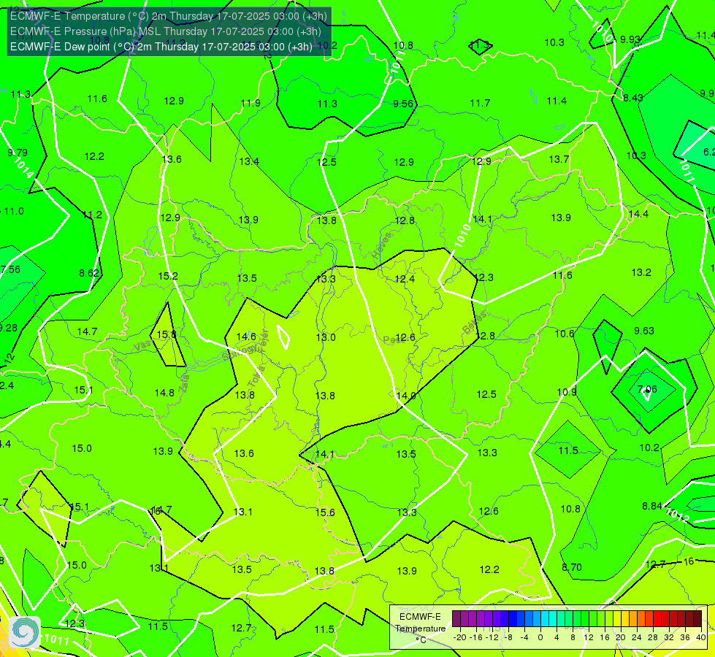
Task: Select the ECMWF-E Pressure MSL layer line
Action: point(166,31)
